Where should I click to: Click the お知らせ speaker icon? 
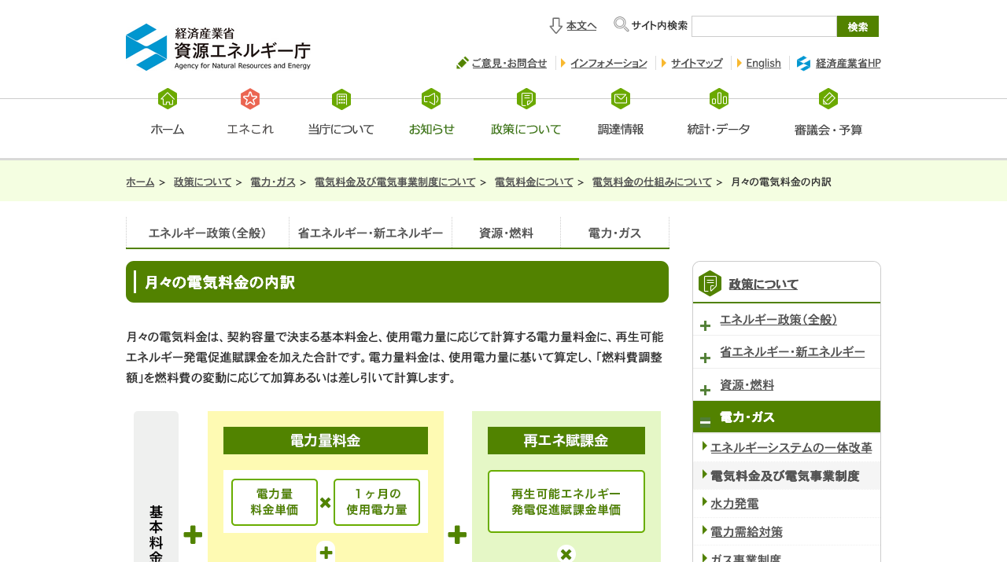432,99
